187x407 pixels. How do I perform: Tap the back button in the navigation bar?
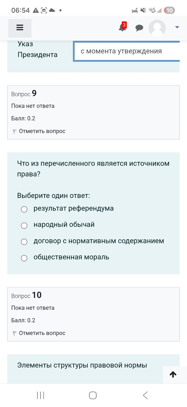145,395
